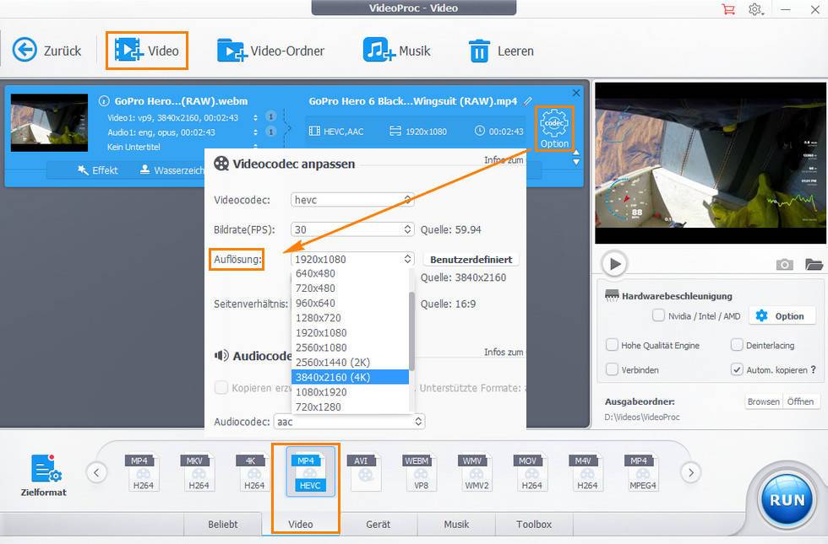Show next format presets arrow

[x=691, y=472]
